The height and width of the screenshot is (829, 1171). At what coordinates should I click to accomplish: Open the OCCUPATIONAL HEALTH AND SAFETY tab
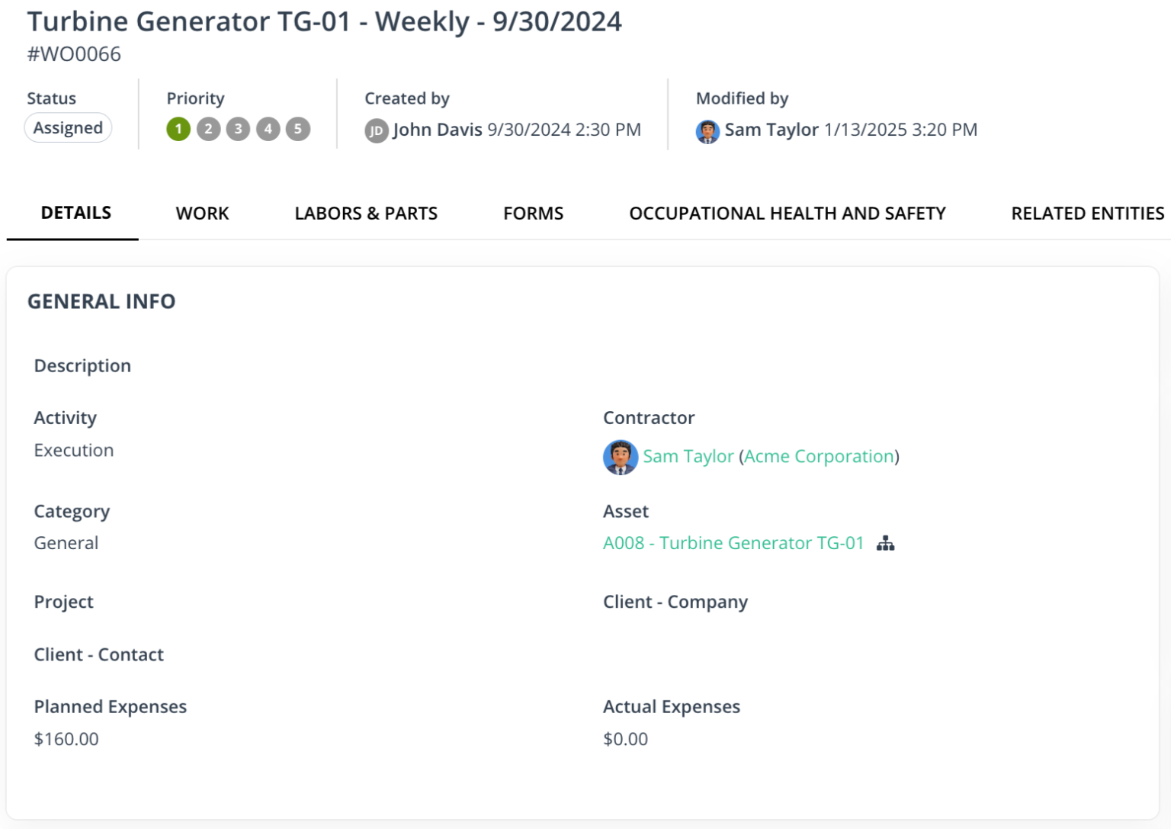pyautogui.click(x=787, y=214)
